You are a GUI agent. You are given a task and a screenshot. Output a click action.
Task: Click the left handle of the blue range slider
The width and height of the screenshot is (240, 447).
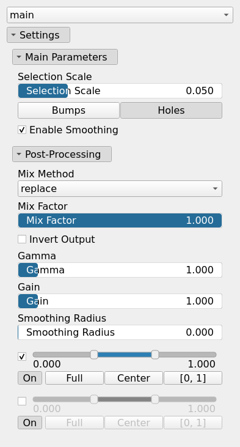94,355
